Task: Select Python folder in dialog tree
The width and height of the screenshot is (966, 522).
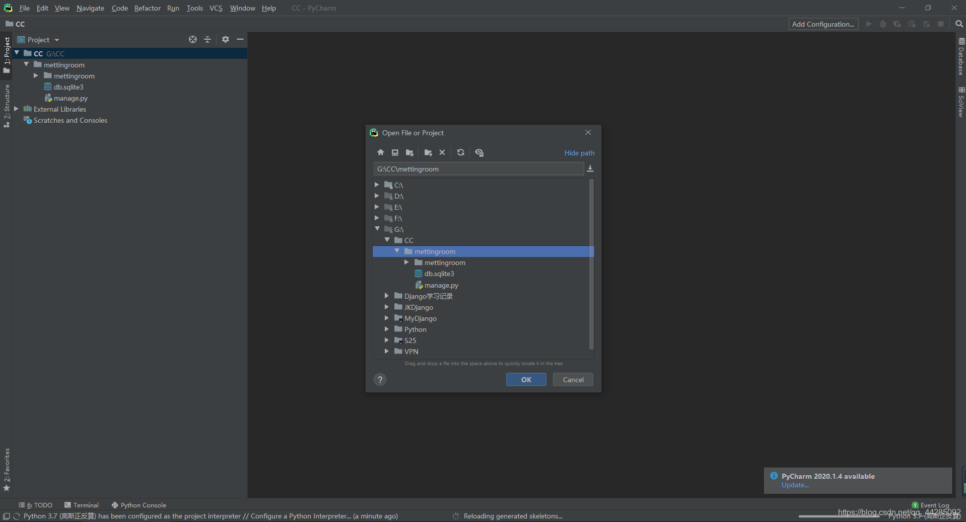Action: [x=415, y=329]
